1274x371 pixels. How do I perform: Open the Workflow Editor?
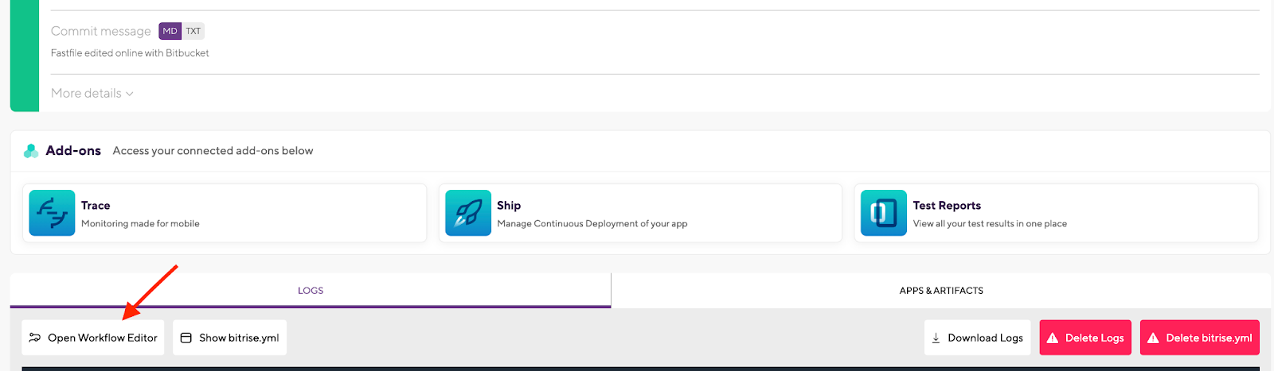pos(92,338)
